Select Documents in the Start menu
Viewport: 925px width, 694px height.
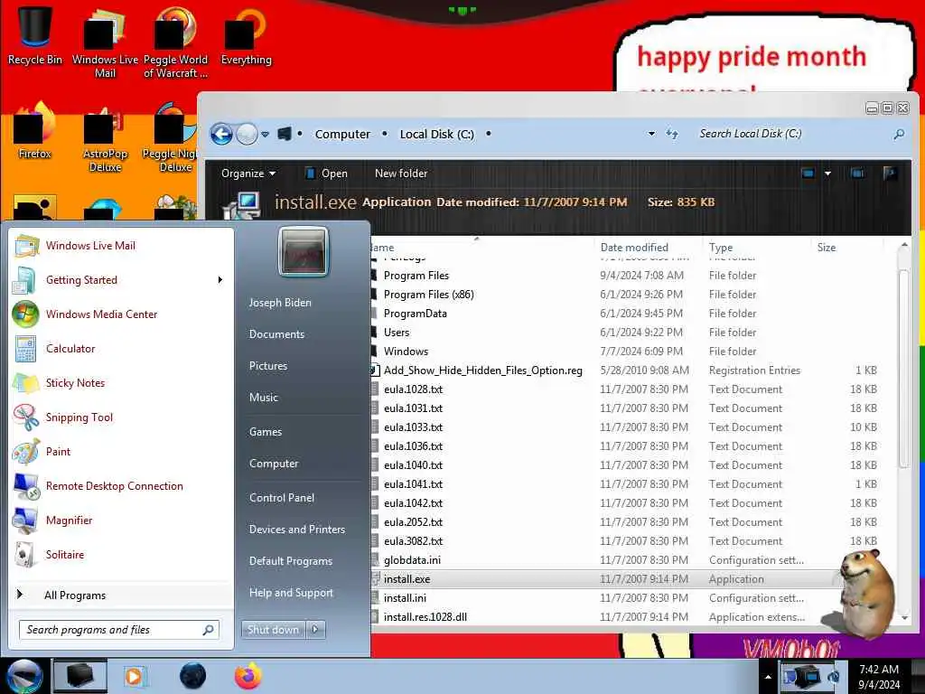coord(276,334)
